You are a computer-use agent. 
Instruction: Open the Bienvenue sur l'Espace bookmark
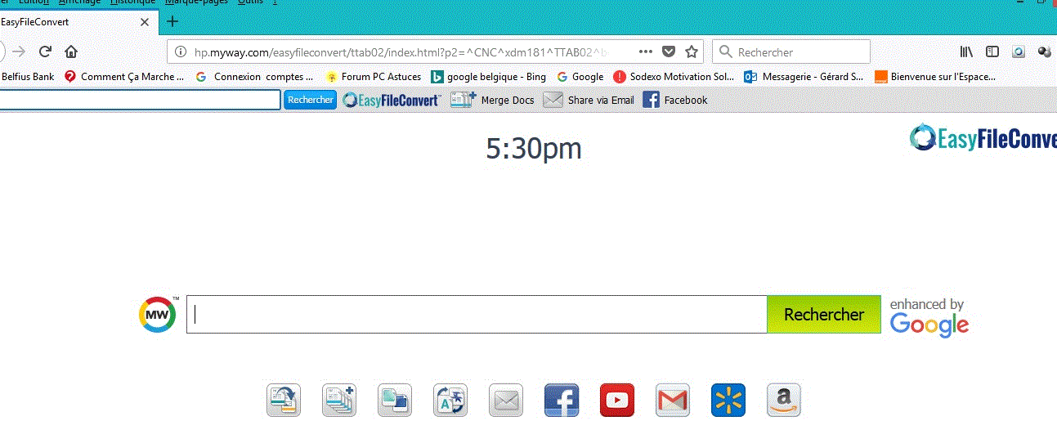tap(935, 77)
